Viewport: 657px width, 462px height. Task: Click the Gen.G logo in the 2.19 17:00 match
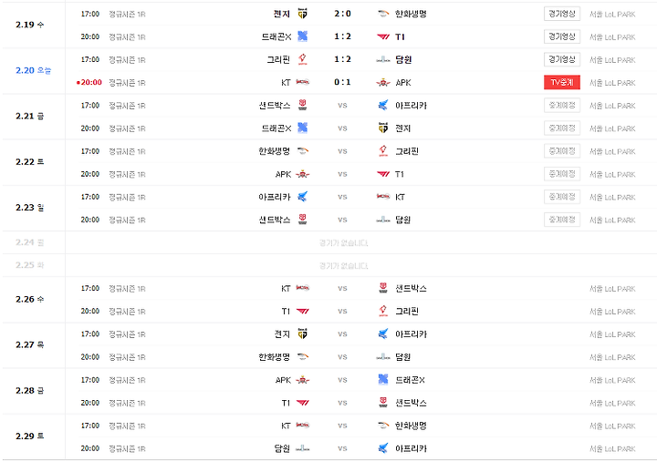pos(302,14)
